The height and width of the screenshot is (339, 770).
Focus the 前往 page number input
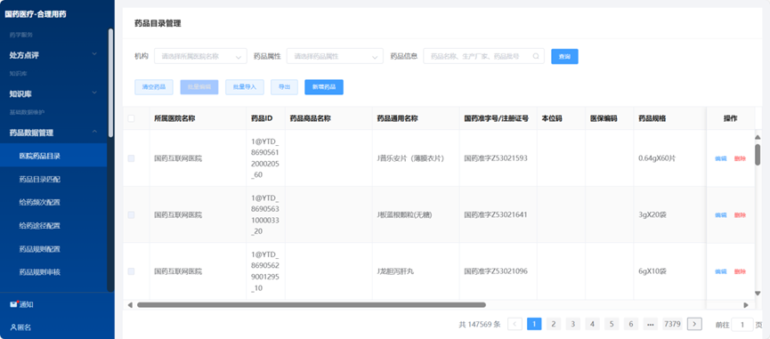tap(742, 324)
